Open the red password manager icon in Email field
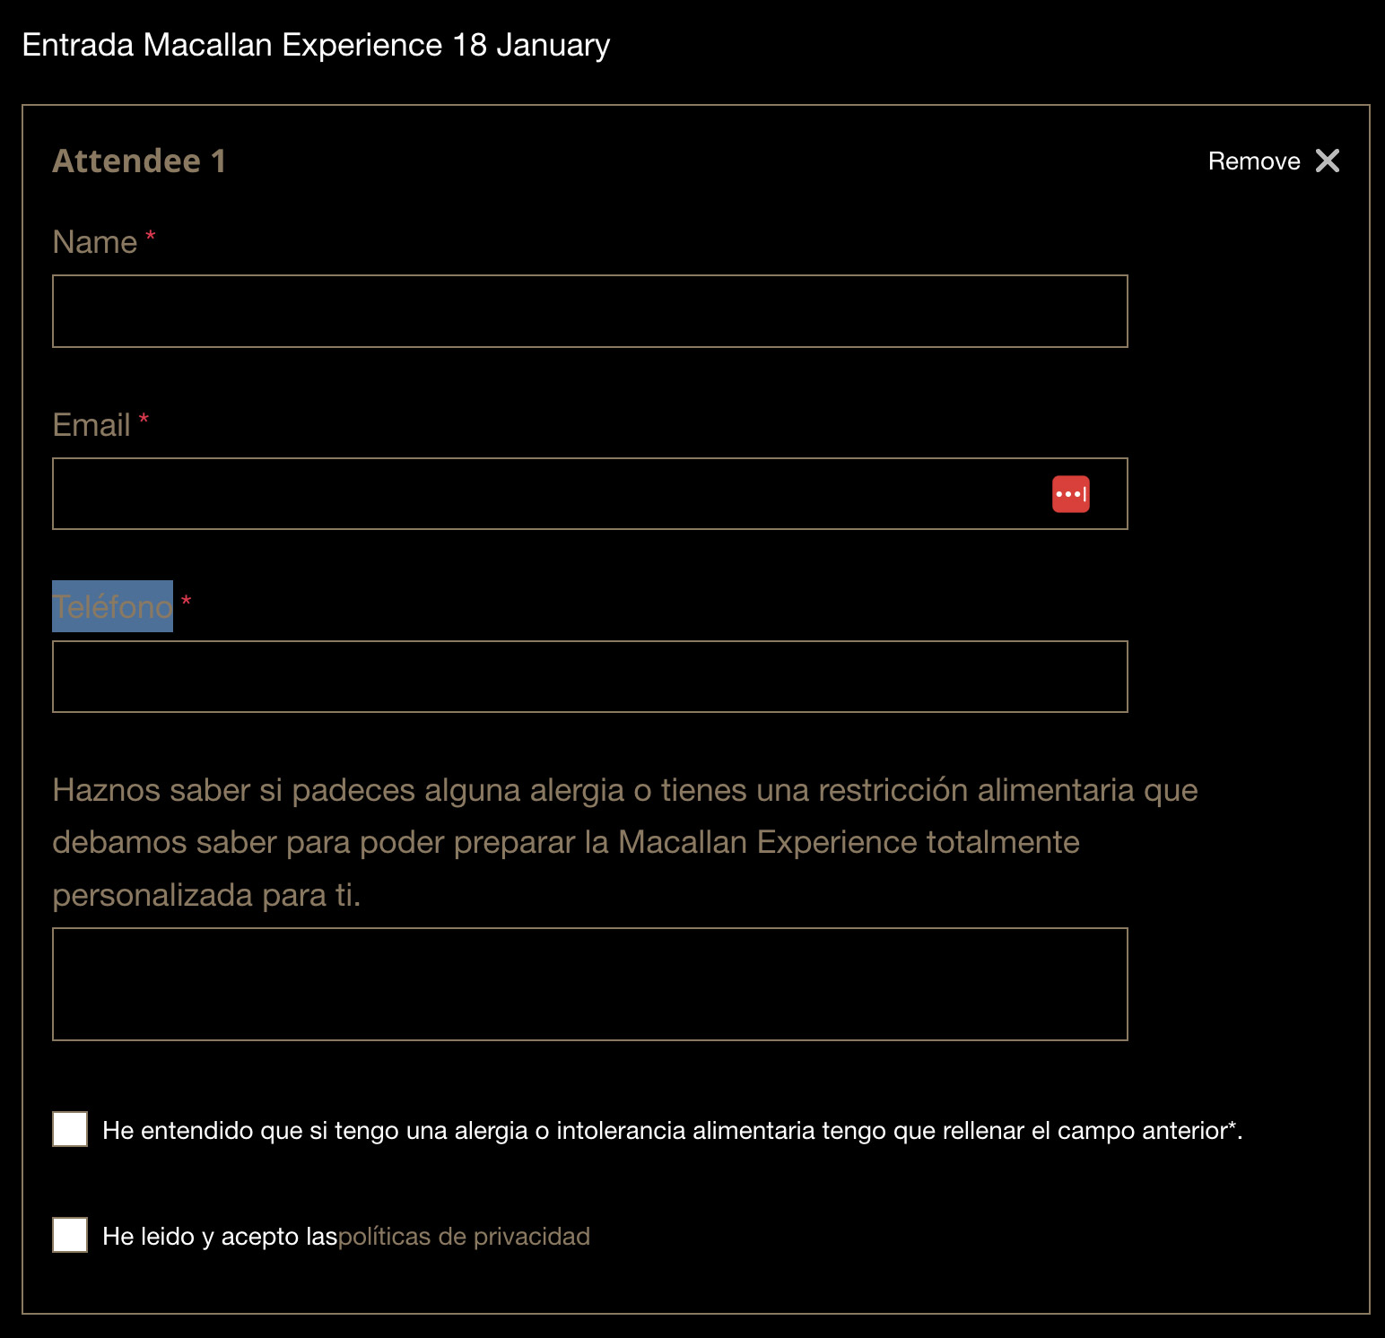Screen dimensions: 1385x1338 1071,494
